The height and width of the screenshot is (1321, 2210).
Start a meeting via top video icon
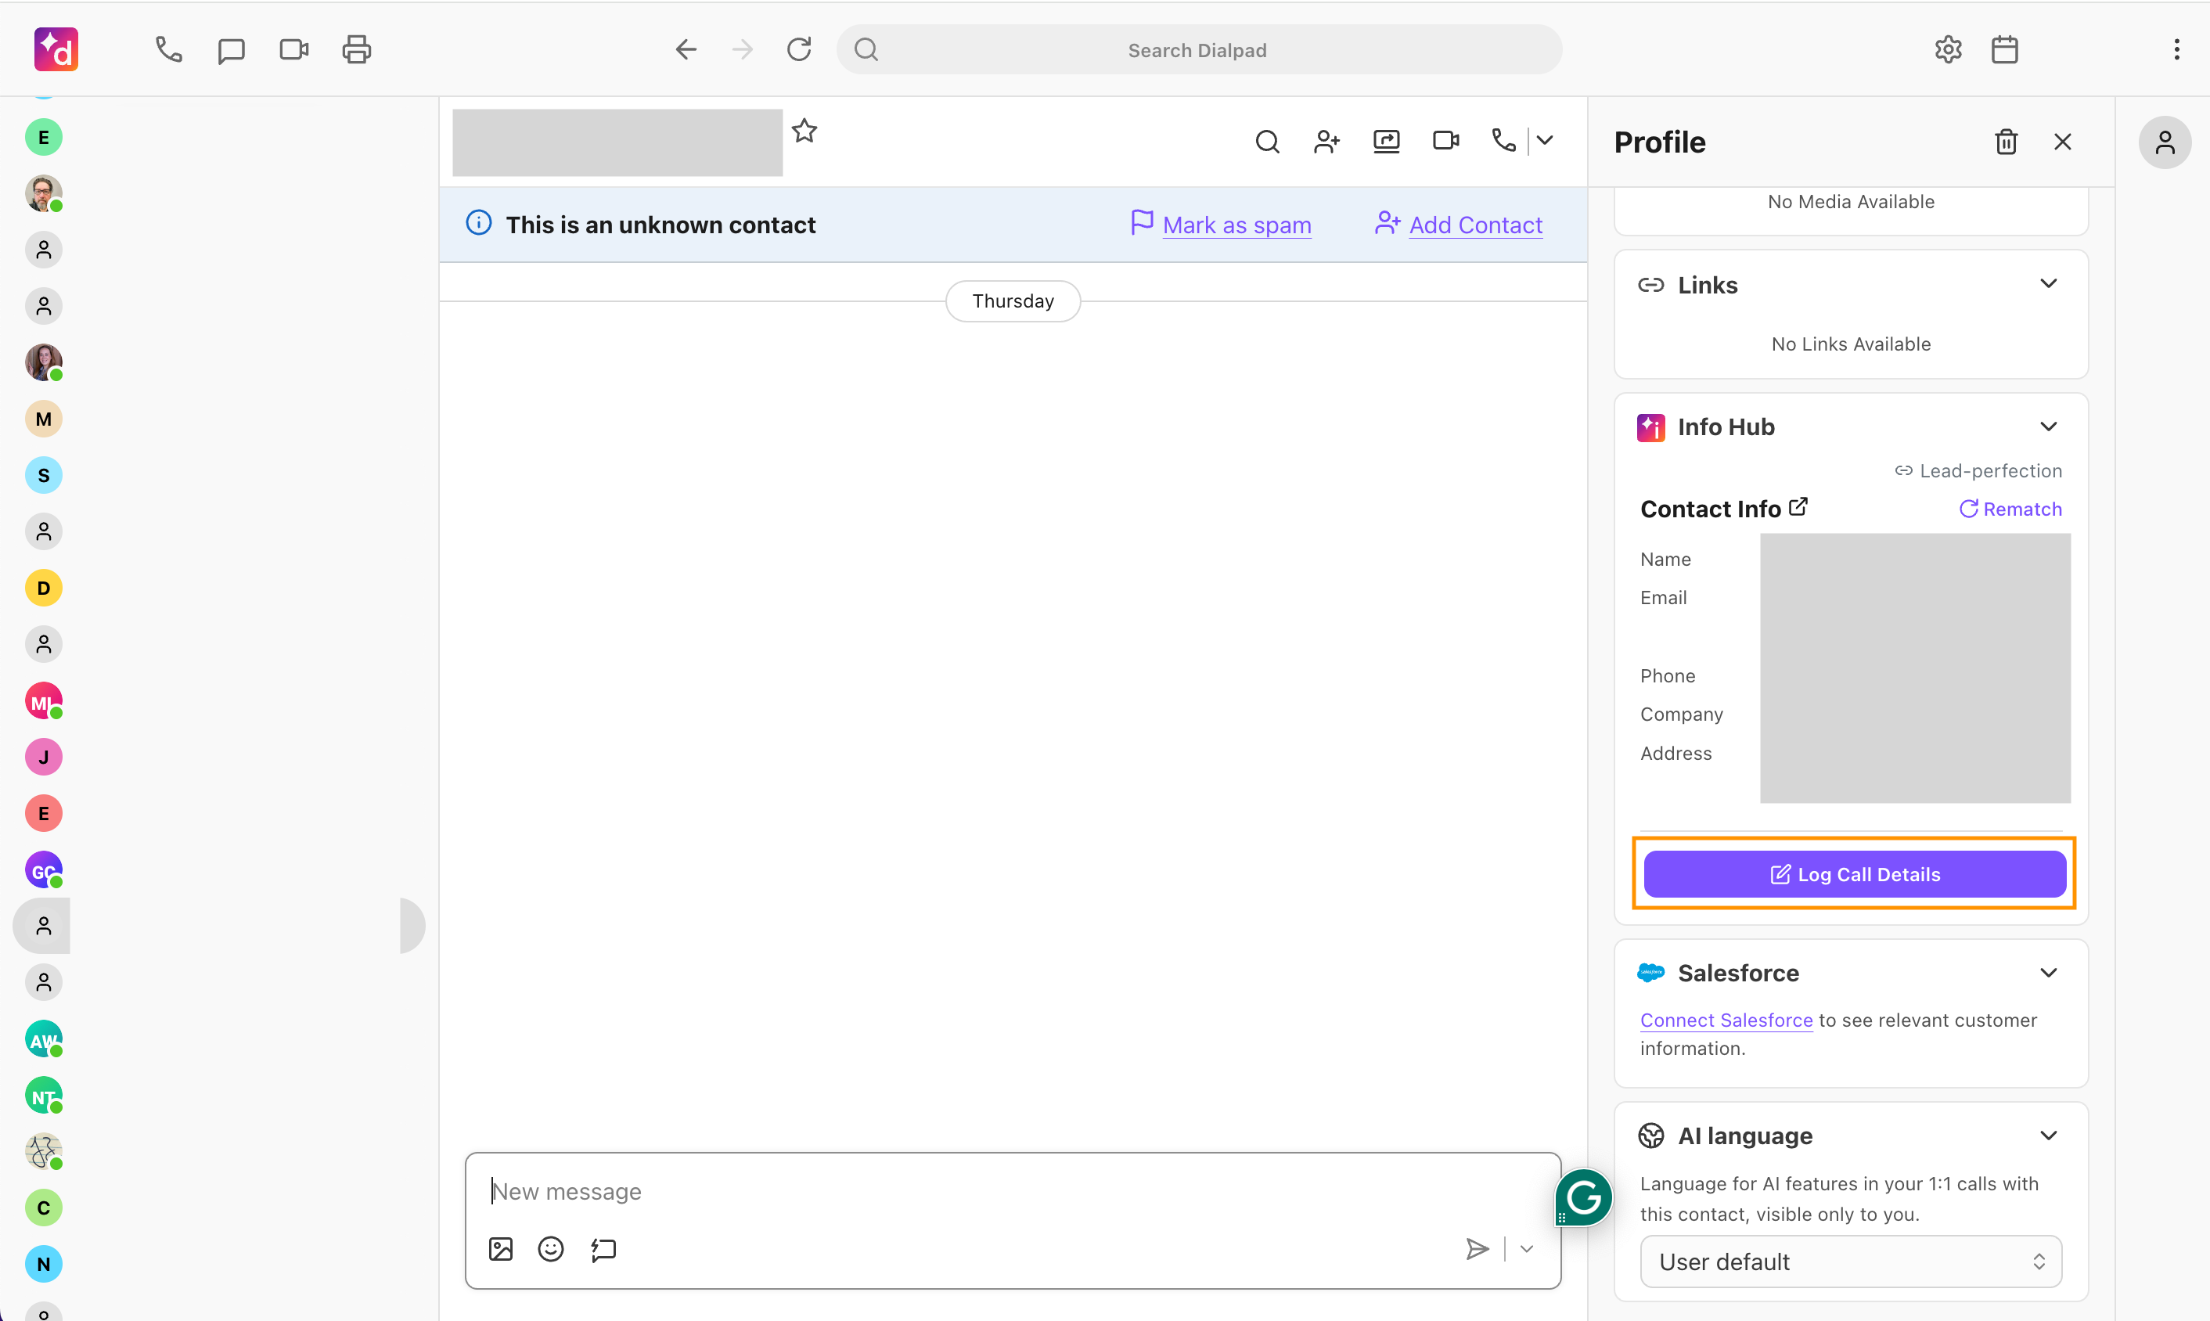(x=293, y=49)
